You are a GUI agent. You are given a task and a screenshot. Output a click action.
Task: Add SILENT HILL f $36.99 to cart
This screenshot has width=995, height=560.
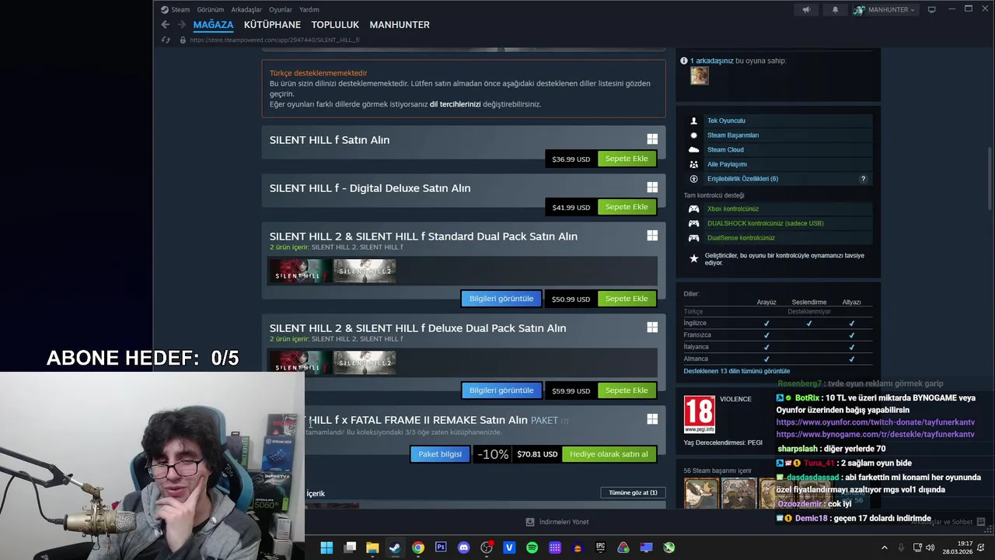tap(627, 159)
